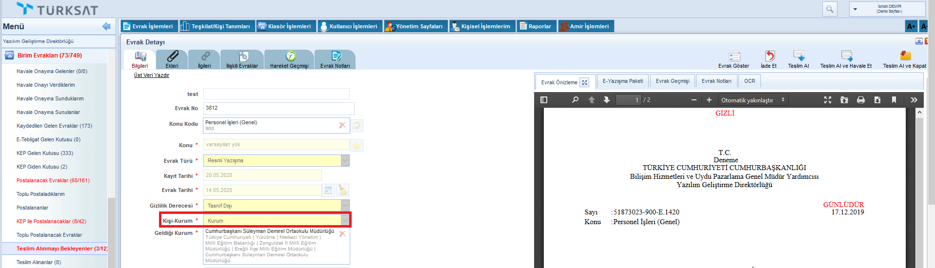Click the PDF search magnifier icon
This screenshot has width=935, height=268.
575,100
